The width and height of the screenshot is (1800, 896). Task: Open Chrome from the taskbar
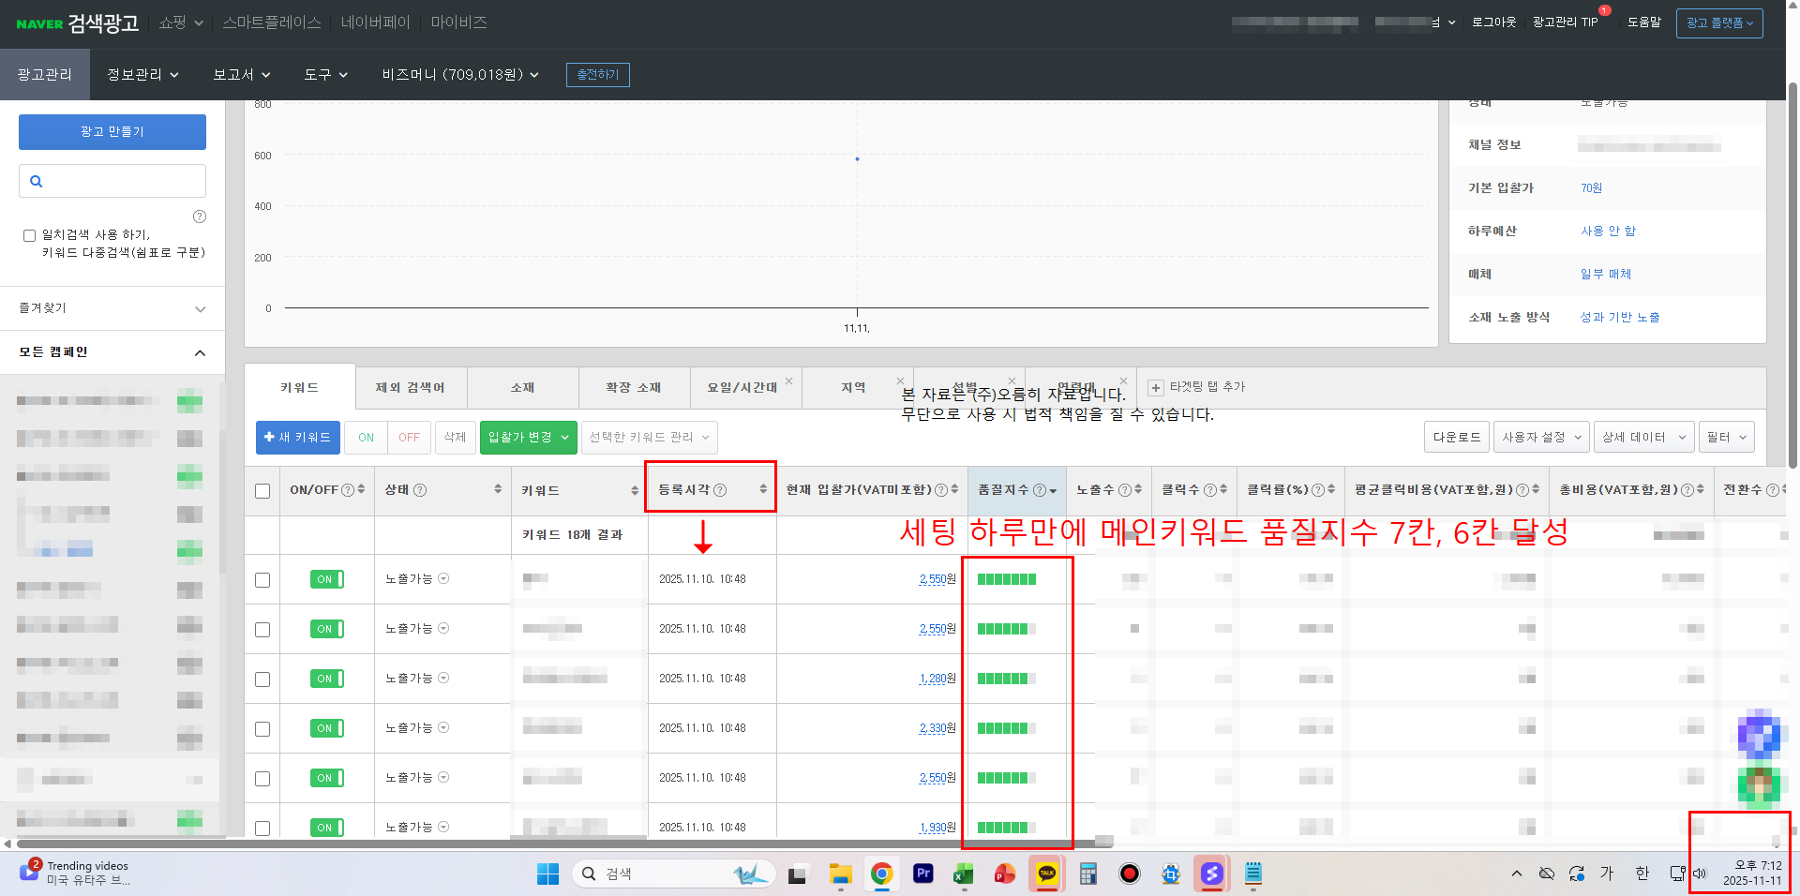tap(881, 874)
